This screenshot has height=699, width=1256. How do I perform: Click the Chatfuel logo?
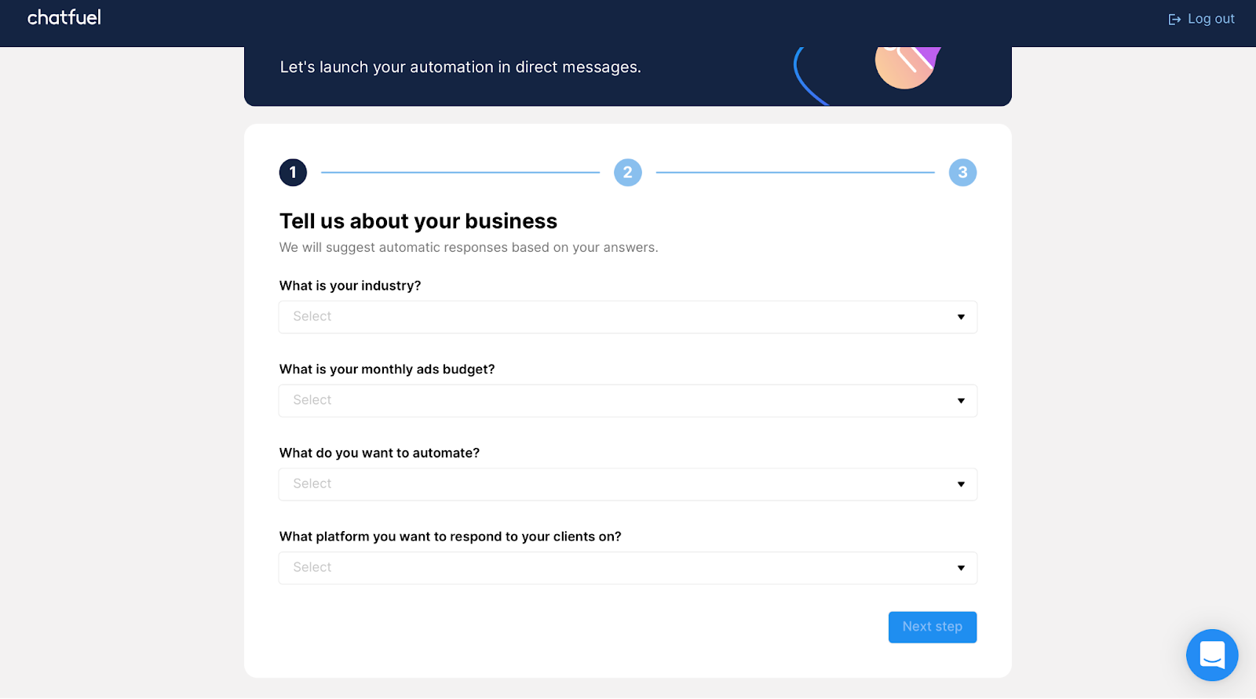click(64, 18)
